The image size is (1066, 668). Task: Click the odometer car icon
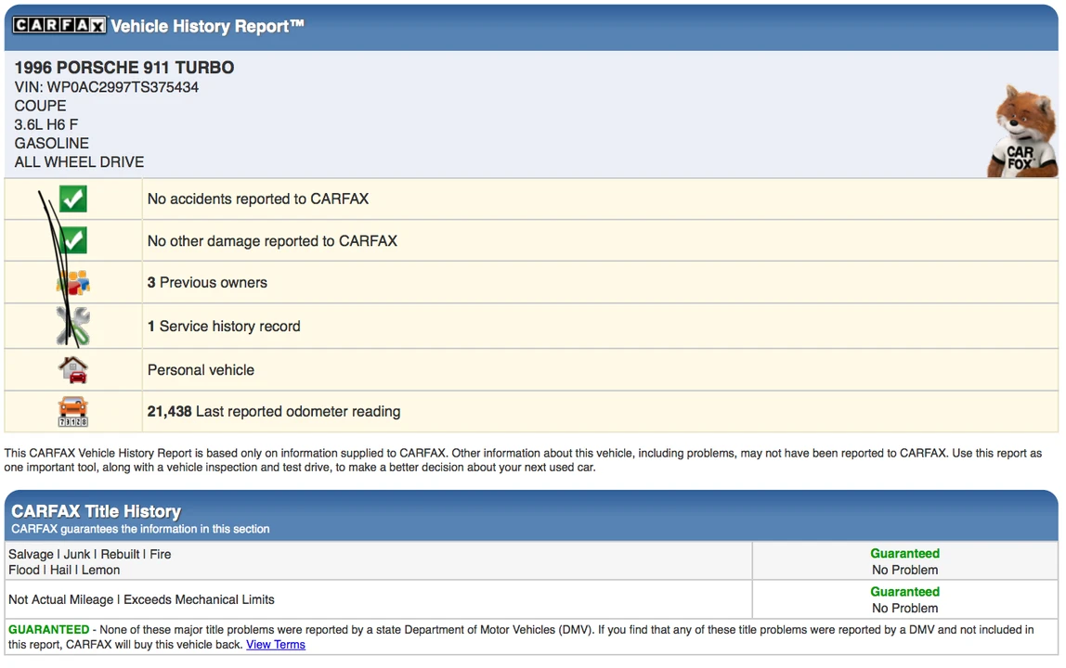pyautogui.click(x=72, y=411)
